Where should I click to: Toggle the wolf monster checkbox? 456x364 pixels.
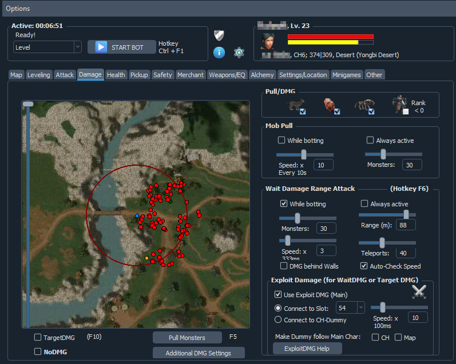point(303,111)
